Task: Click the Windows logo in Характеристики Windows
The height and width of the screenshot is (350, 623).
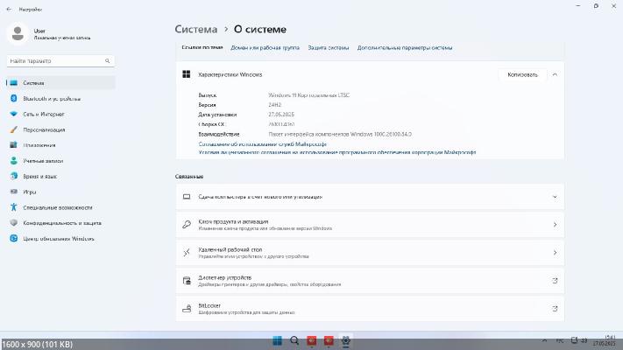Action: pos(187,74)
